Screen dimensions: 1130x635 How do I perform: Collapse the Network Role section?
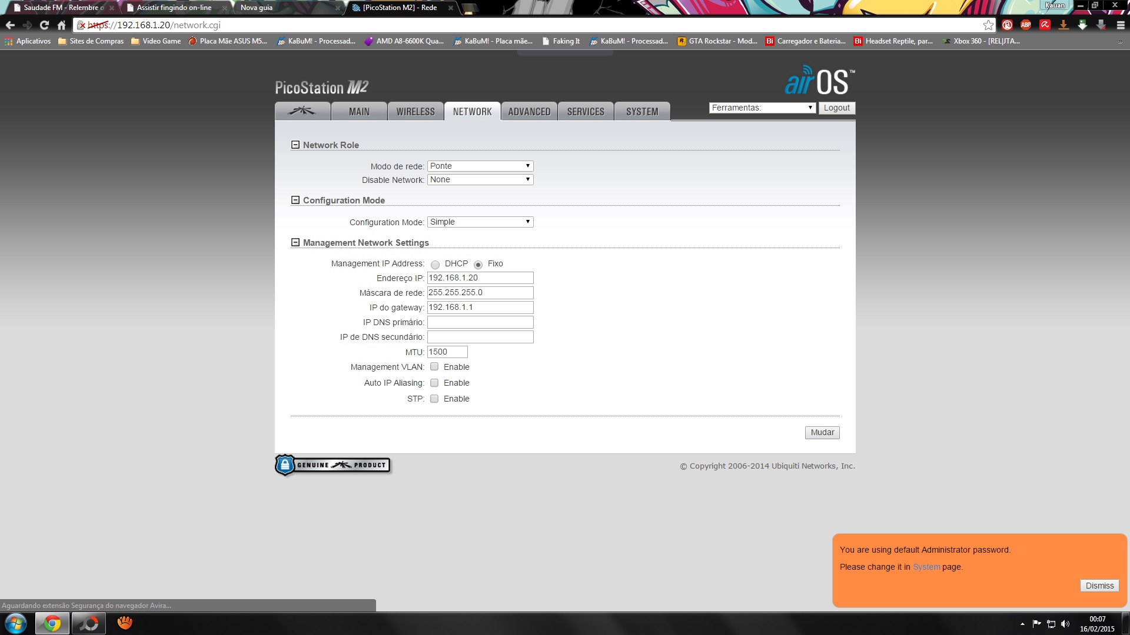coord(295,145)
